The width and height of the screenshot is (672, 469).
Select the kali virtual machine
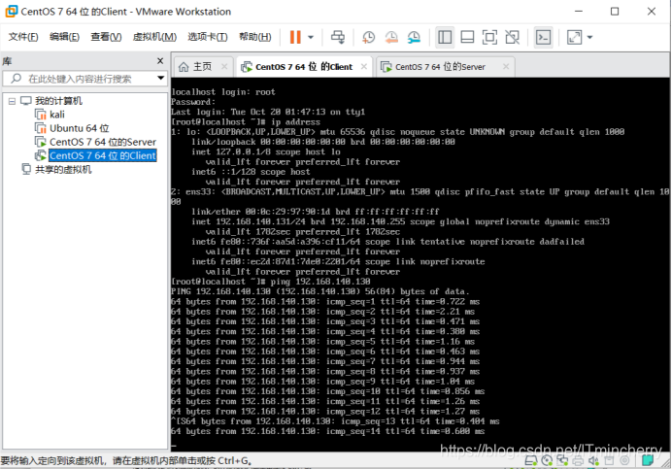pyautogui.click(x=57, y=115)
